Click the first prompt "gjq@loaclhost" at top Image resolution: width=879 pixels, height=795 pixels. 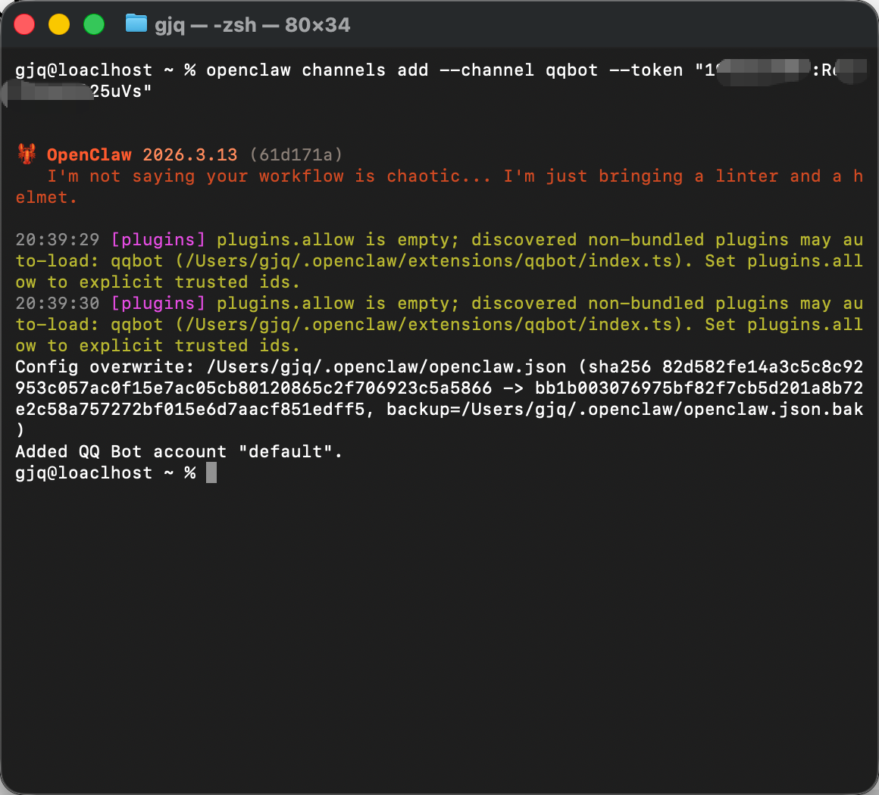point(83,70)
